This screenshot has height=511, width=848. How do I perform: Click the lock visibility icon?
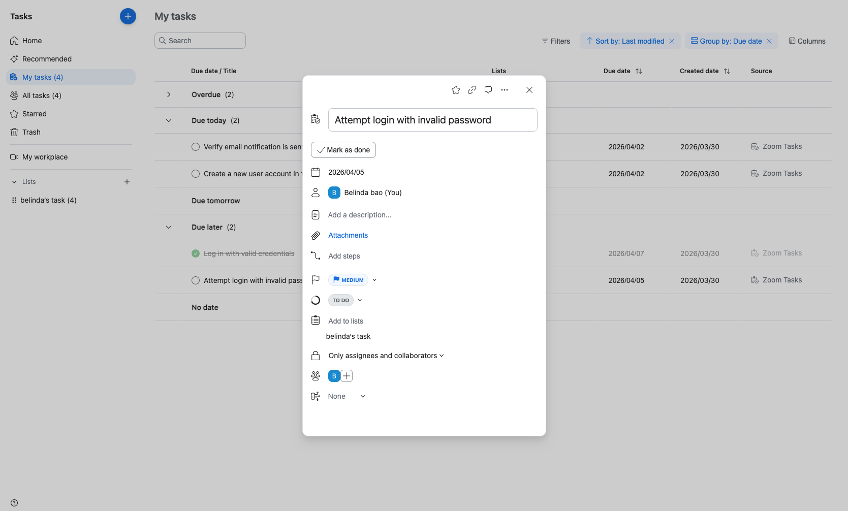316,356
